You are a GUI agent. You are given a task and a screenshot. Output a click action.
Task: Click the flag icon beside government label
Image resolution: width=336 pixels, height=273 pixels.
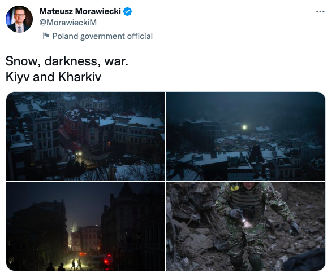[x=46, y=36]
